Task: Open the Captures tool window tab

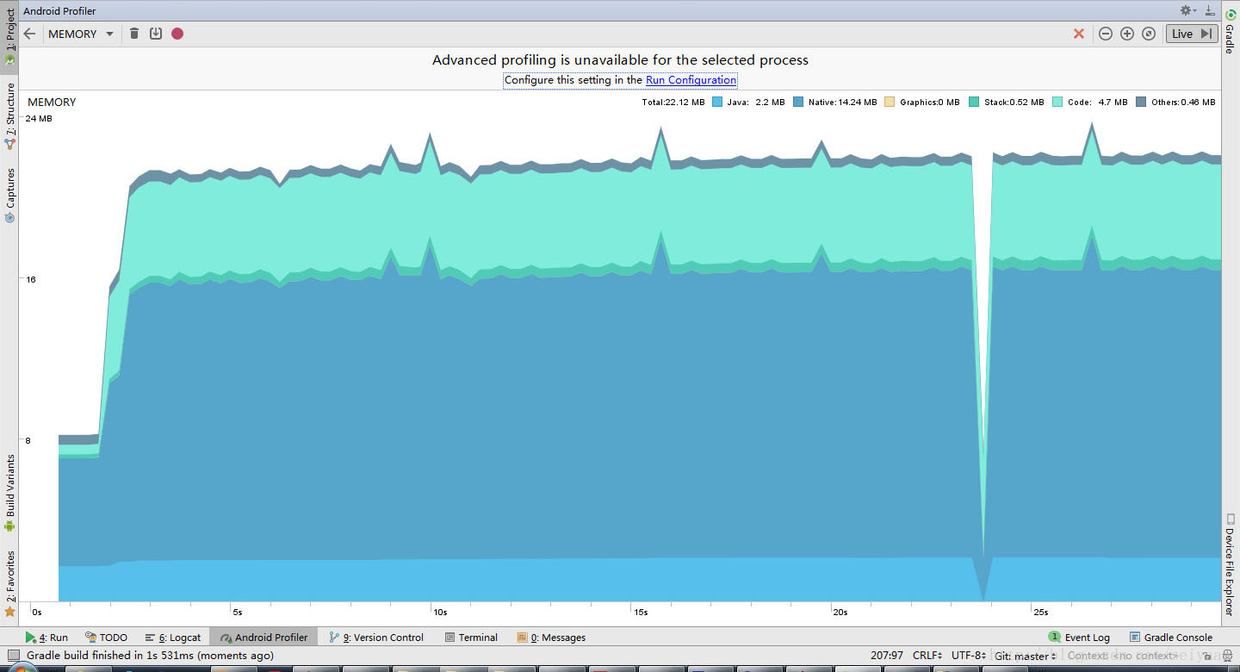Action: click(9, 196)
